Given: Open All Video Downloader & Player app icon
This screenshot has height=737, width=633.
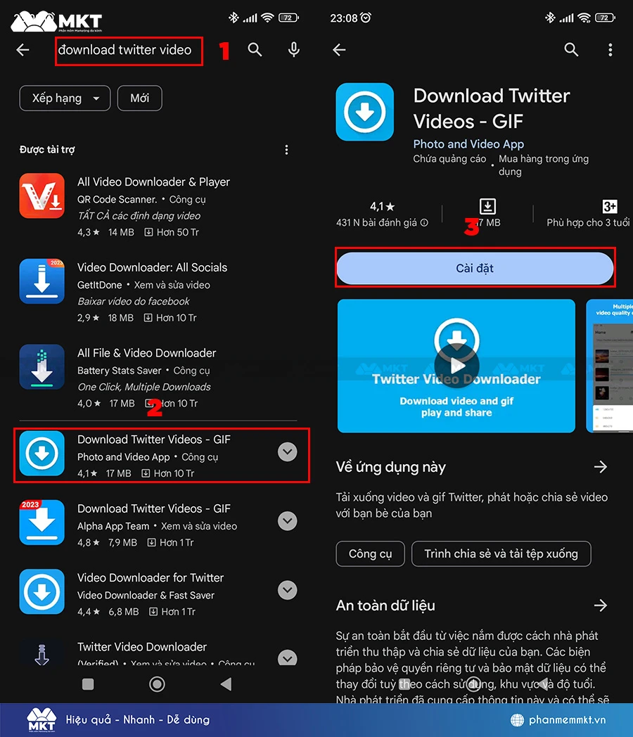Looking at the screenshot, I should click(41, 196).
